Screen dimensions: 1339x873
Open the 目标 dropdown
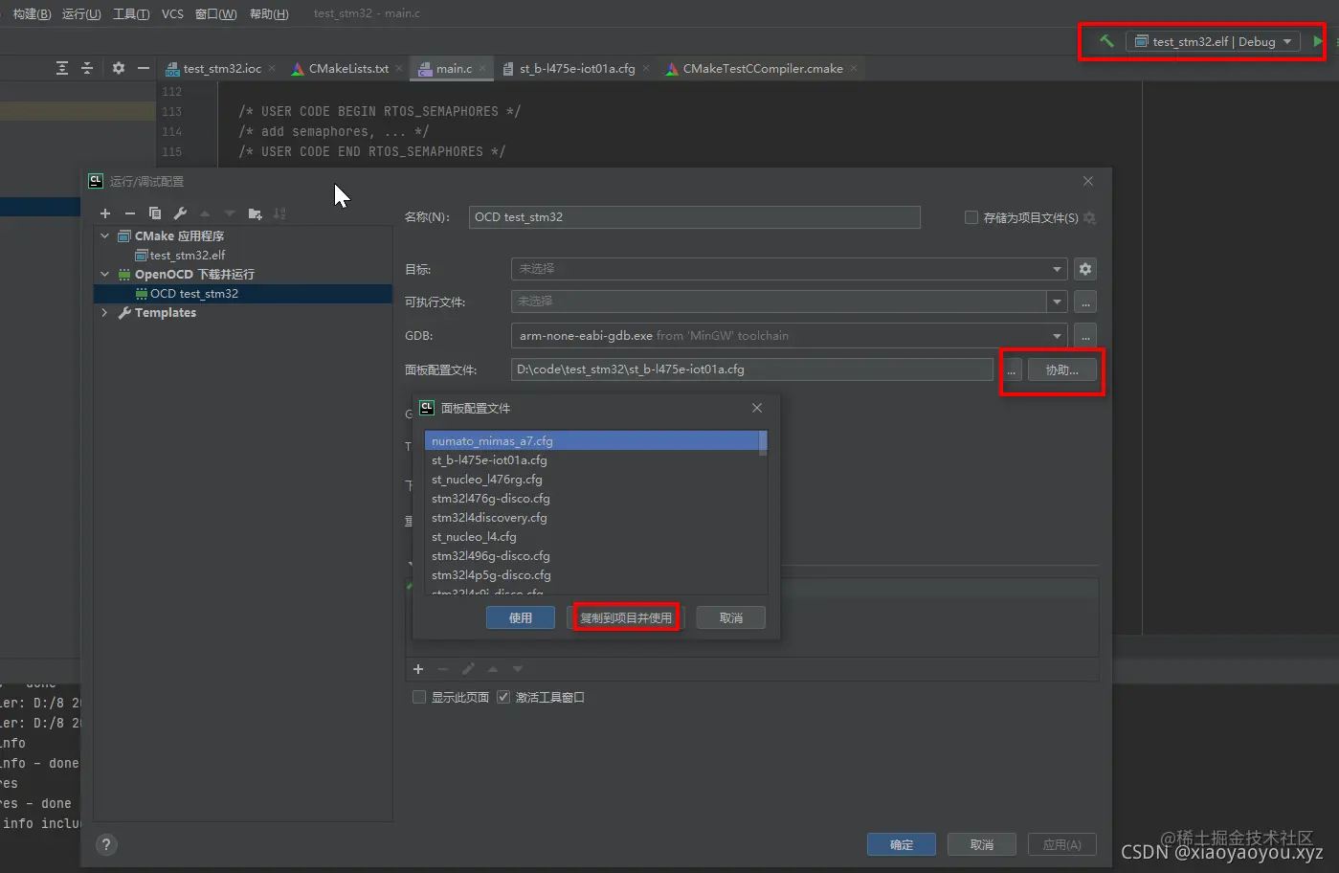[x=789, y=269]
